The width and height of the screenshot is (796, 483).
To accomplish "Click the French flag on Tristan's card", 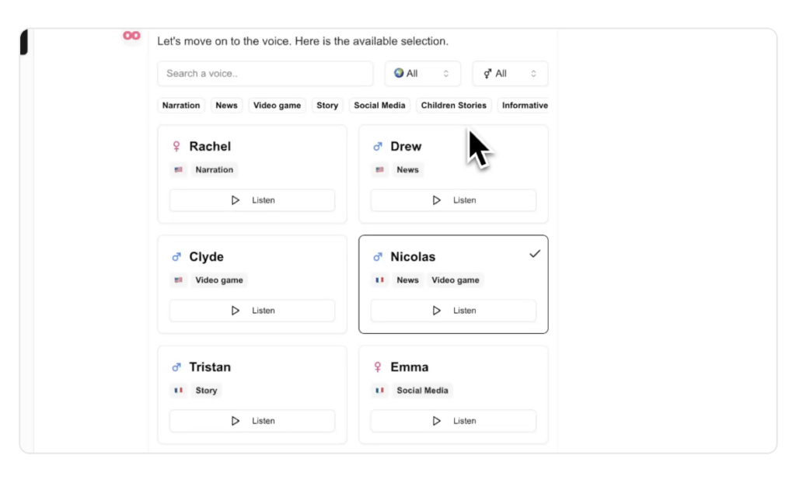I will [178, 391].
